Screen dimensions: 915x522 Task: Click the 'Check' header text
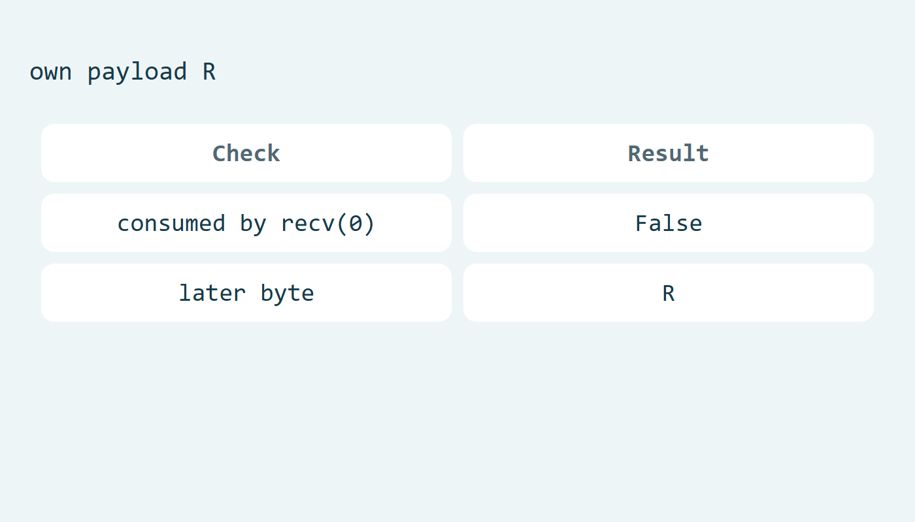click(x=246, y=153)
